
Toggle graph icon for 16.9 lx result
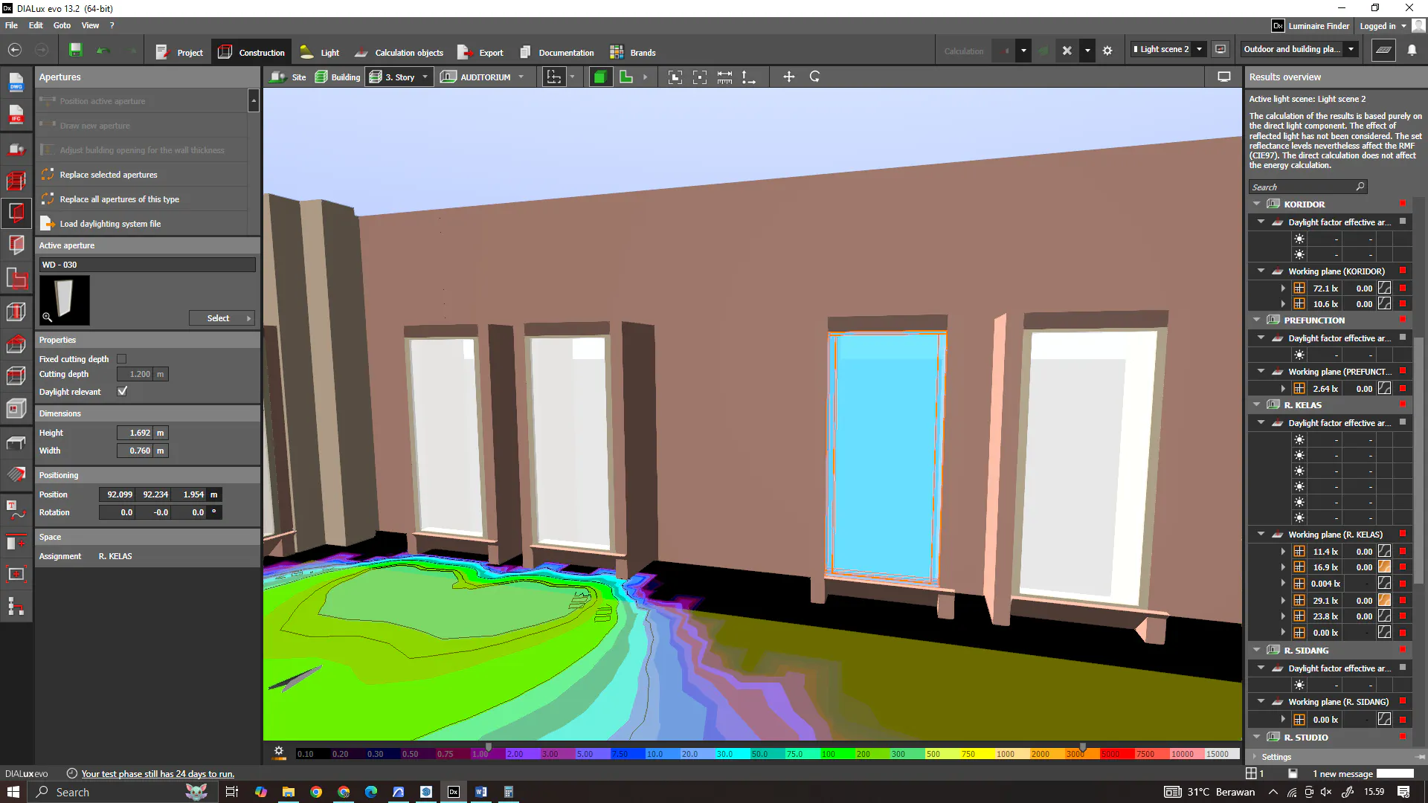click(1384, 567)
